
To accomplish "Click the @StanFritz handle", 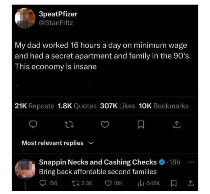I will tap(56, 23).
